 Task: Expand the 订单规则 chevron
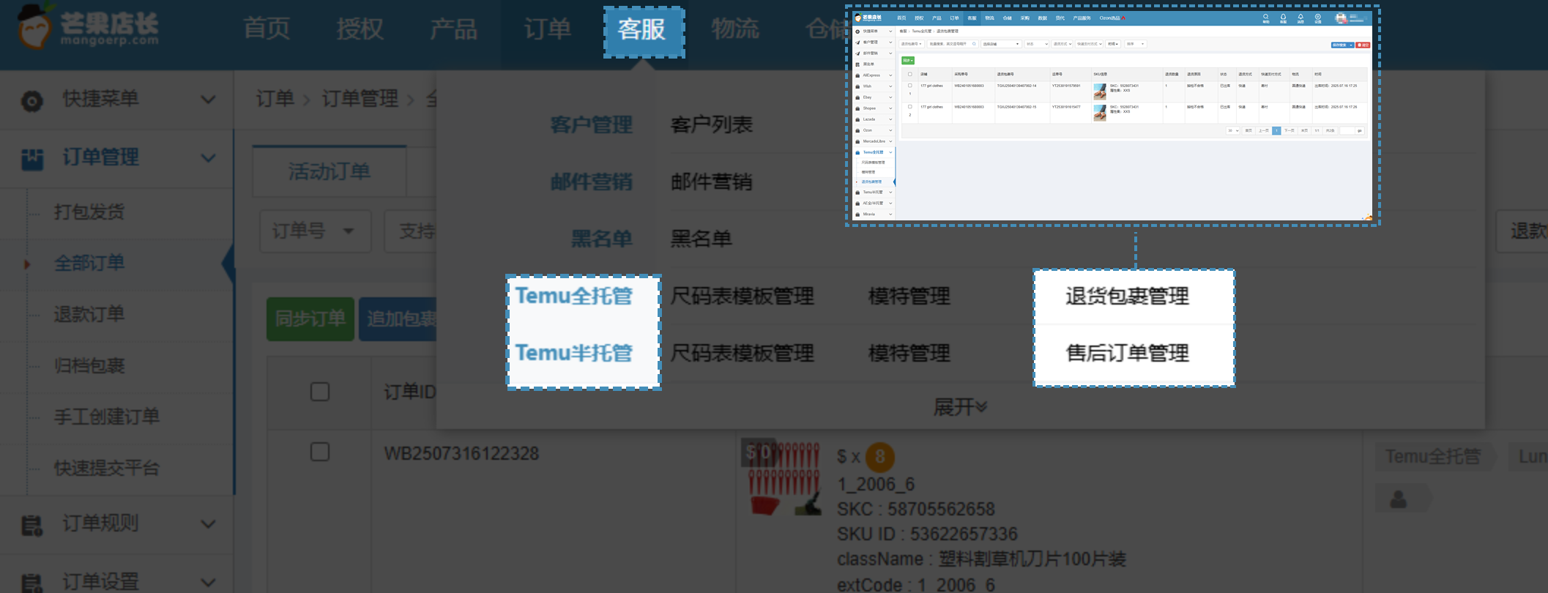[x=208, y=524]
